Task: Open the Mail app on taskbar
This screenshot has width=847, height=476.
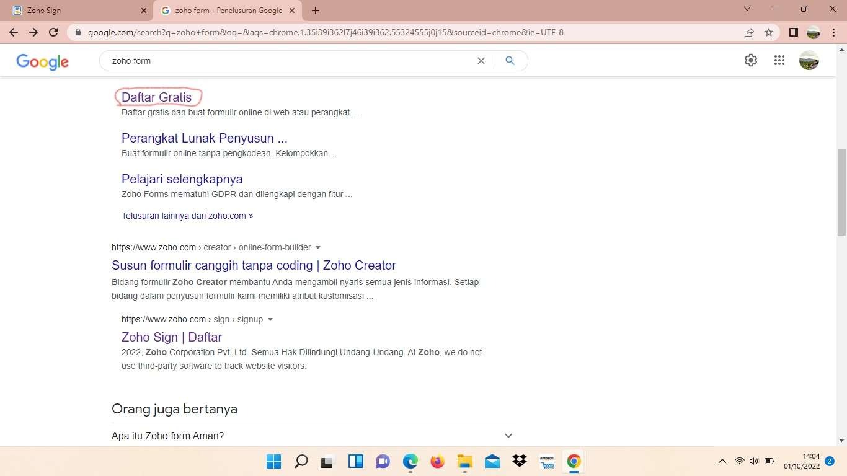Action: (x=492, y=461)
